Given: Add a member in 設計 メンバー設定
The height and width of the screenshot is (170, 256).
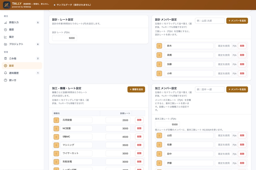Looking at the screenshot, I should pyautogui.click(x=237, y=21).
